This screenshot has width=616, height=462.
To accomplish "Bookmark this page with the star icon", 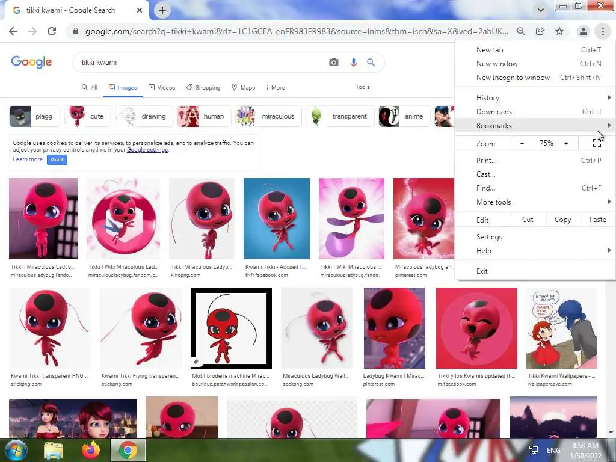I will pyautogui.click(x=559, y=31).
